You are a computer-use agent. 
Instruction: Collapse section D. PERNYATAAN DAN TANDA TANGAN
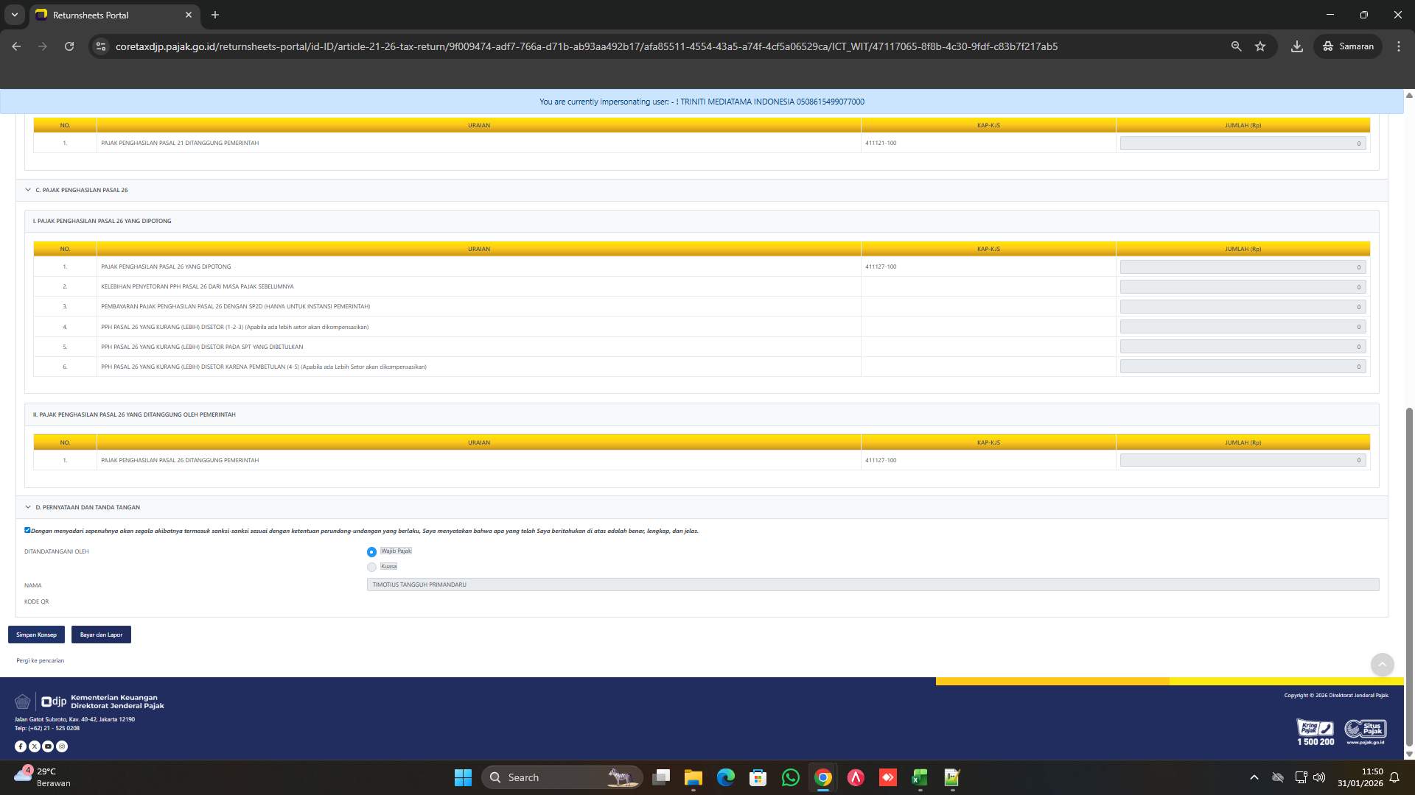pos(28,506)
